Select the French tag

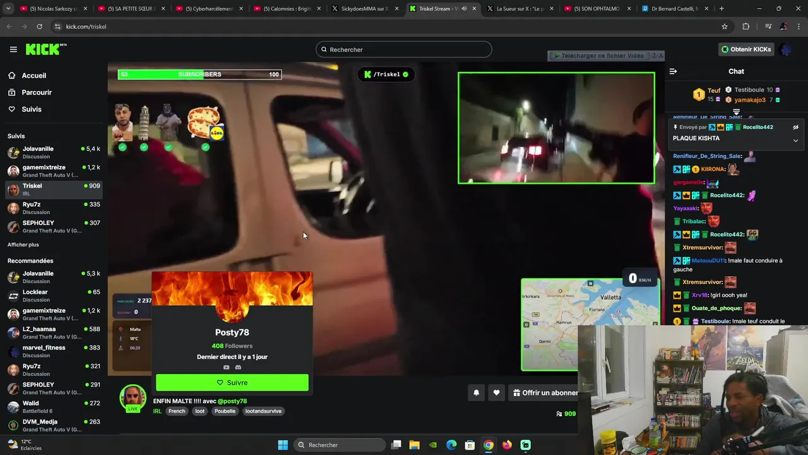point(177,411)
